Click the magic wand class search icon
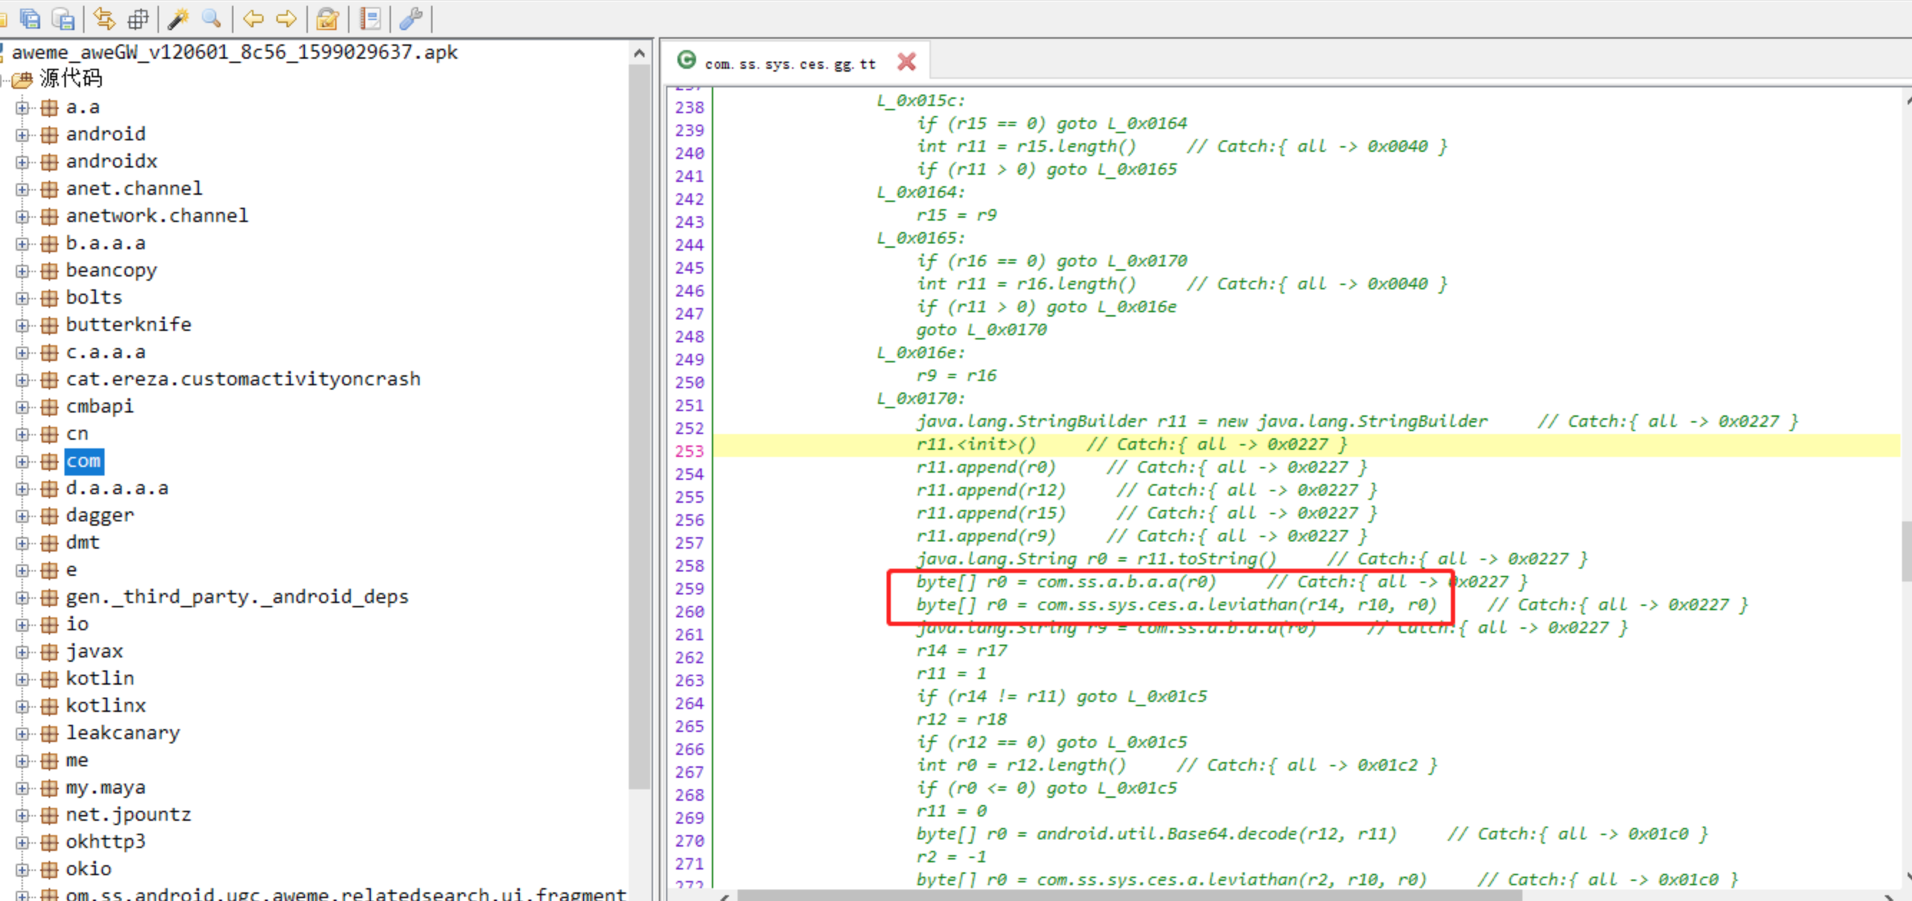Screen dimensions: 1912x901 [x=178, y=18]
